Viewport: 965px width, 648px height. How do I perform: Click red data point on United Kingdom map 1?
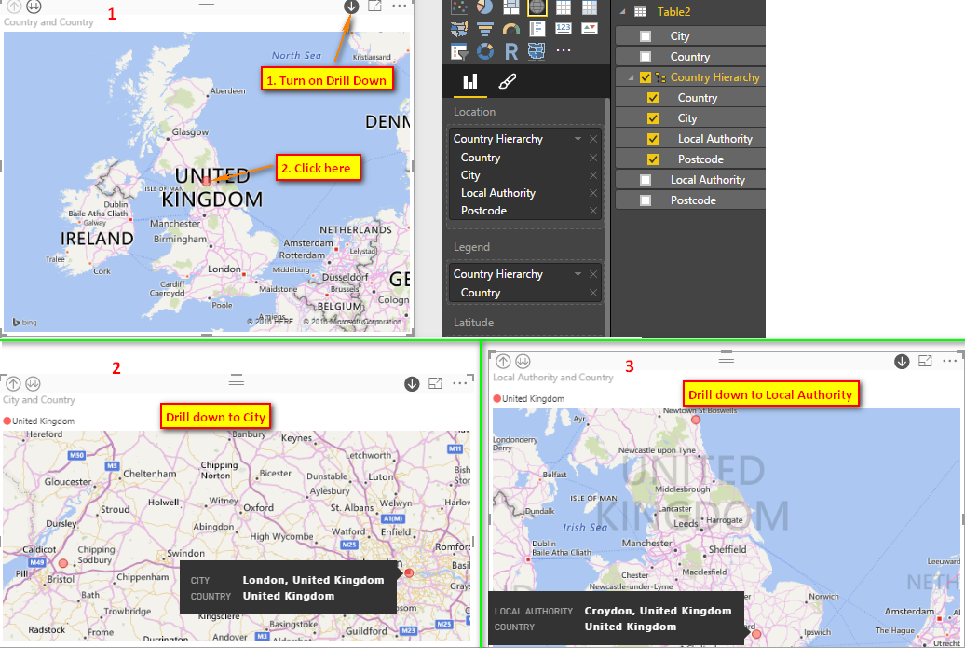click(207, 181)
